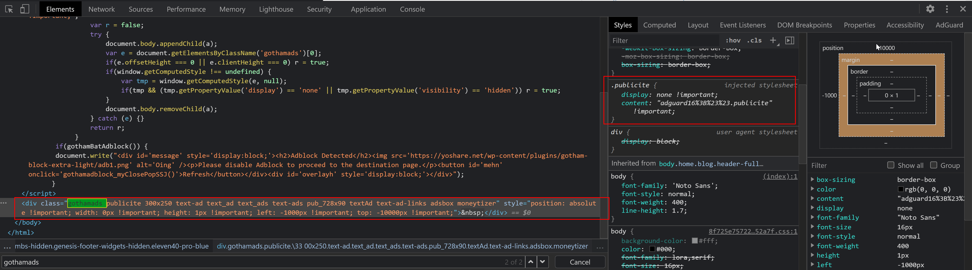This screenshot has height=270, width=972.
Task: Expand the left computed property
Action: click(812, 264)
